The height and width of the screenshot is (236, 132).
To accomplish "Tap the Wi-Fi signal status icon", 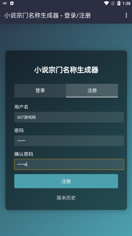I will point(106,3).
